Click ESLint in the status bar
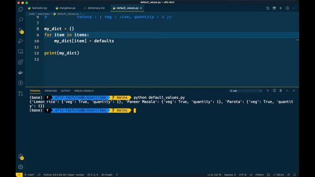 pos(279,175)
